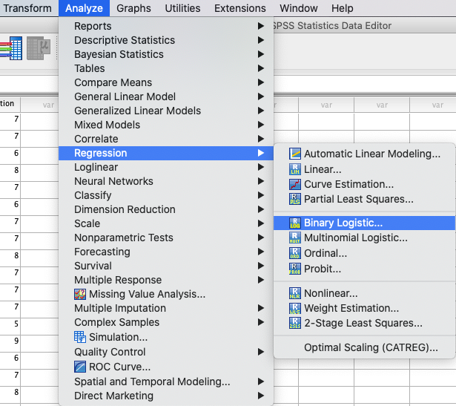
Task: Open the Transform menu
Action: click(27, 8)
